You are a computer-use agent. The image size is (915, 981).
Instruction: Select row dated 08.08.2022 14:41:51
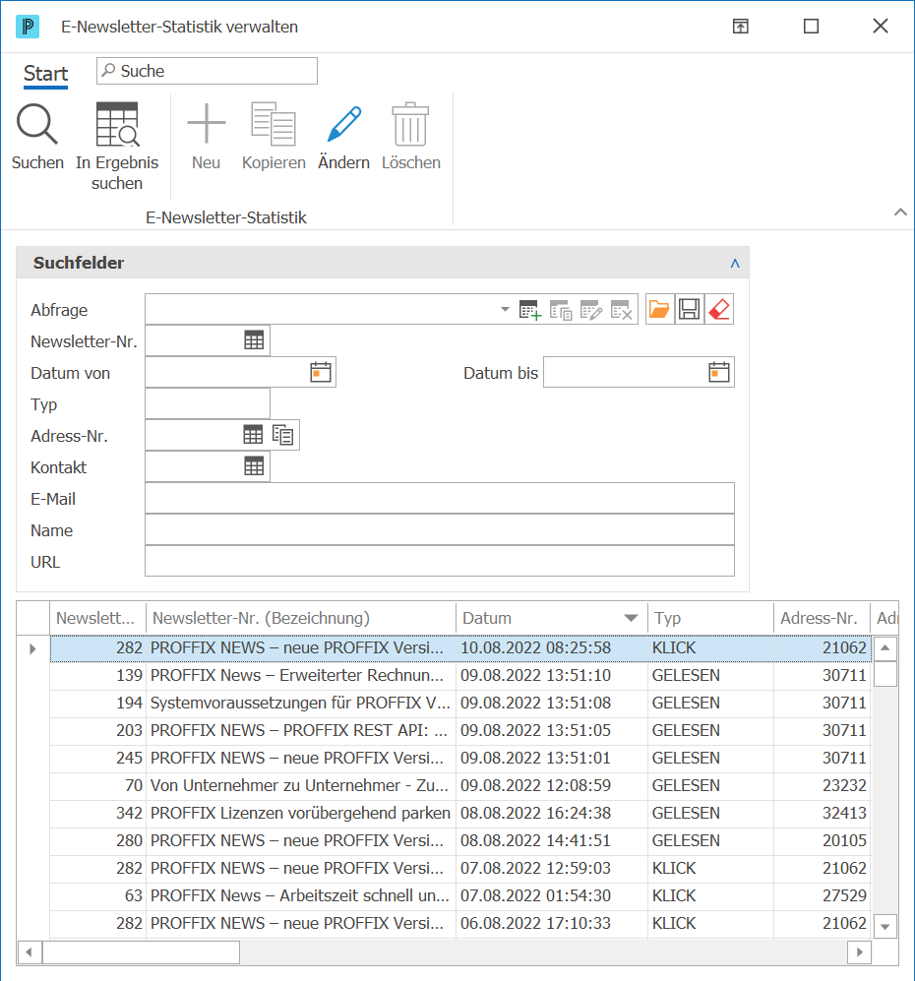(x=460, y=841)
